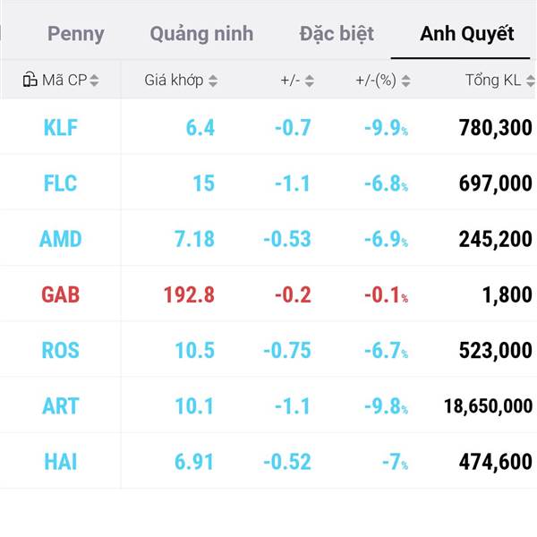Viewport: 537px width, 537px height.
Task: Click GAB matched price 192.8
Action: click(x=189, y=294)
